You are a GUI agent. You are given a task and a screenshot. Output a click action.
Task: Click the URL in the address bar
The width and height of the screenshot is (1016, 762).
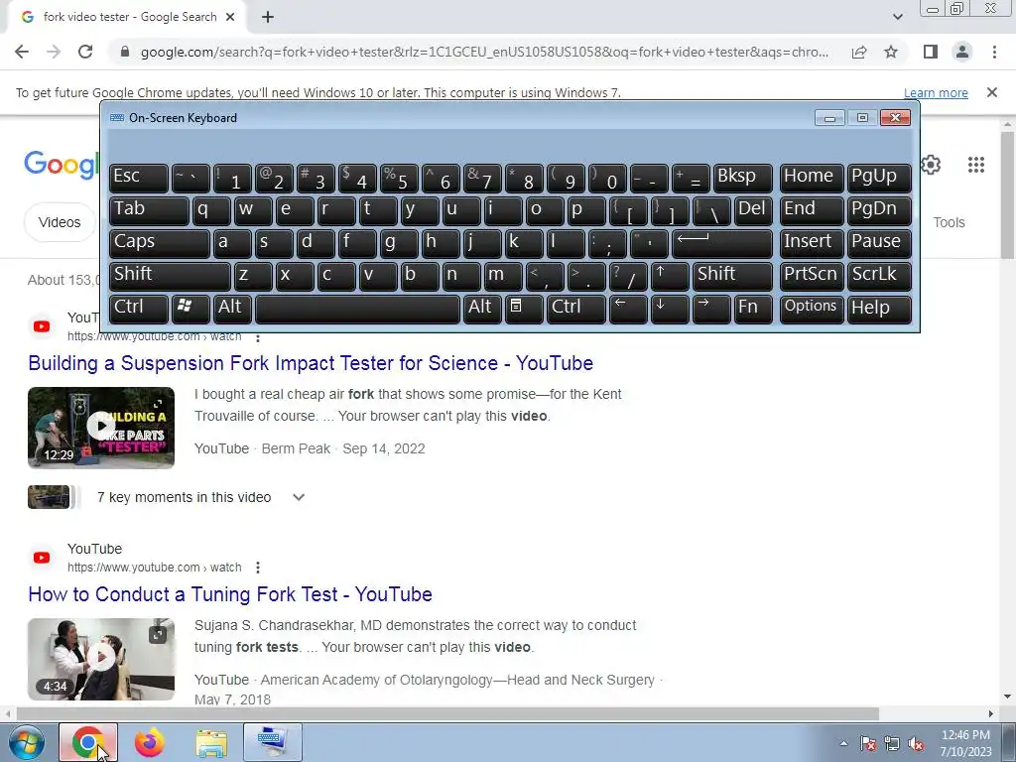click(x=484, y=52)
